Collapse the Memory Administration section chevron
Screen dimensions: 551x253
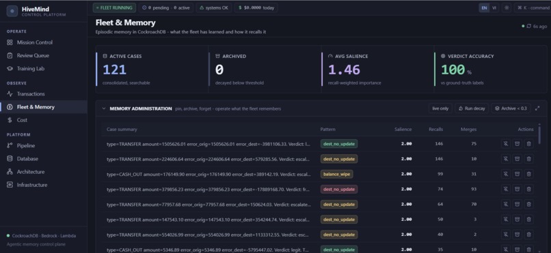(104, 108)
